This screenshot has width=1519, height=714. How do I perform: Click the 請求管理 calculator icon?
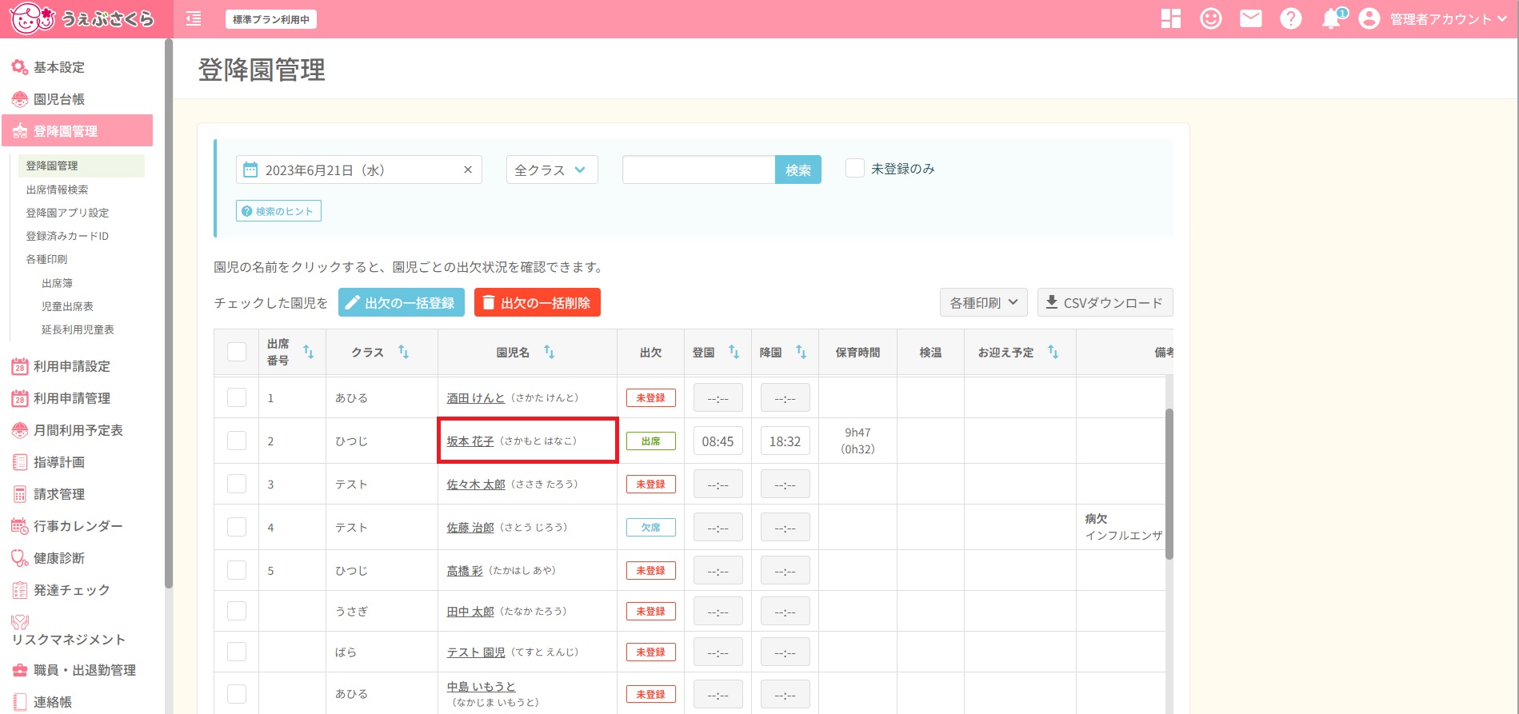(20, 494)
